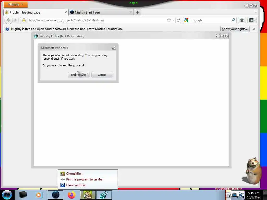Bookmark this page with the star icon

[169, 20]
